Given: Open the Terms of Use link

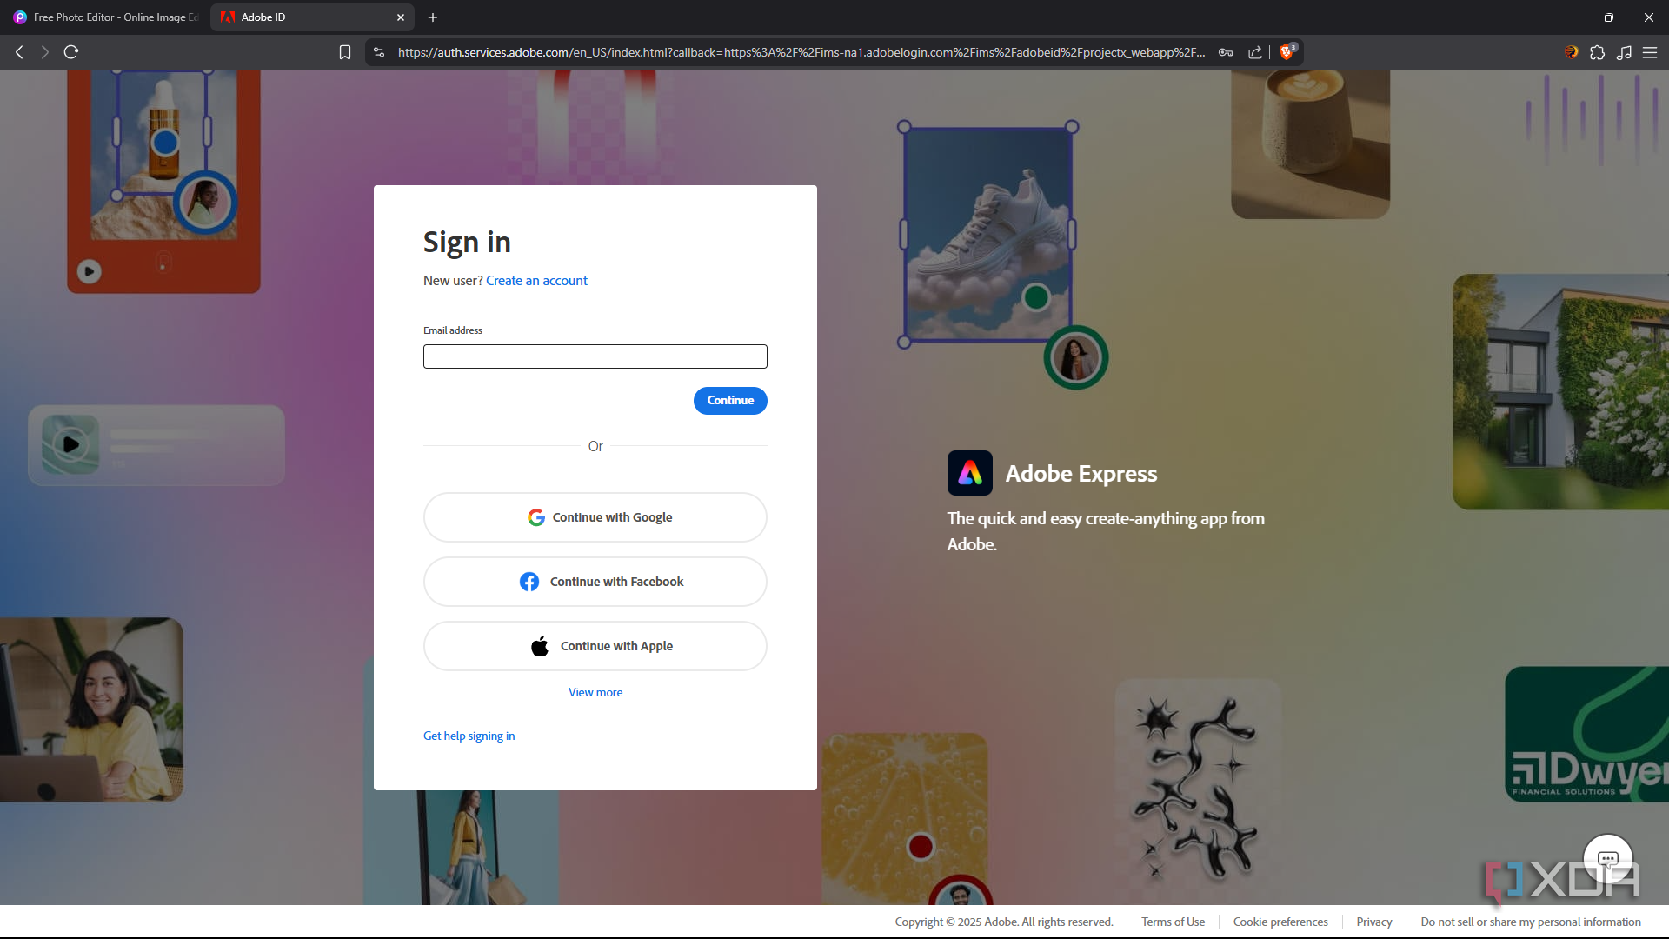Looking at the screenshot, I should point(1173,922).
